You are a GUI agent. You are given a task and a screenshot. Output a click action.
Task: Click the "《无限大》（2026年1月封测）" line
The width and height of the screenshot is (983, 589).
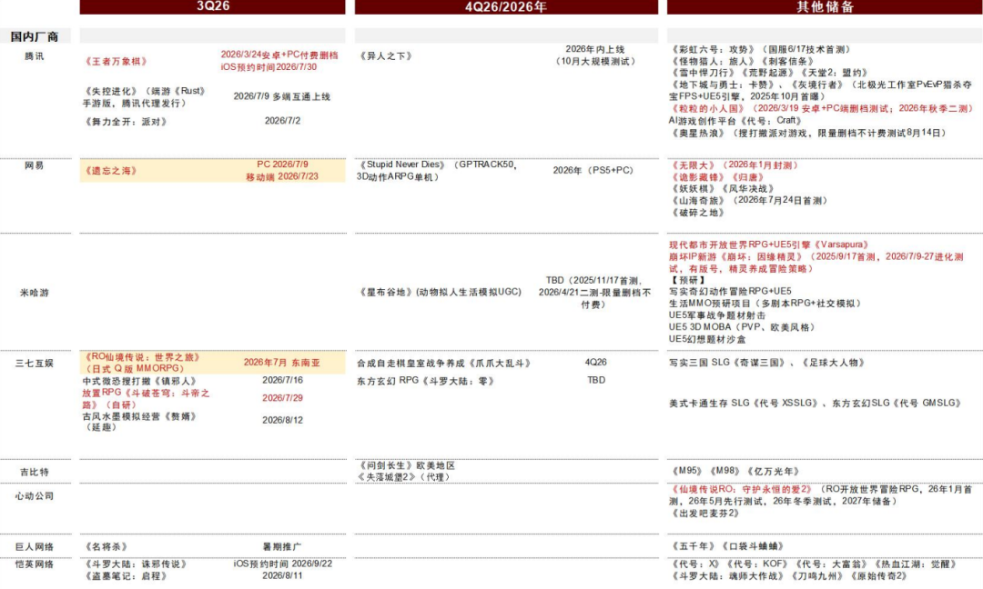pos(735,165)
